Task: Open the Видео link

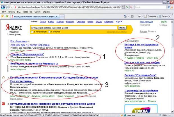Action: pyautogui.click(x=99, y=22)
